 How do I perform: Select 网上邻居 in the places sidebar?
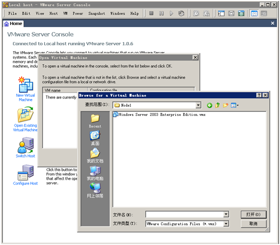click(x=95, y=190)
